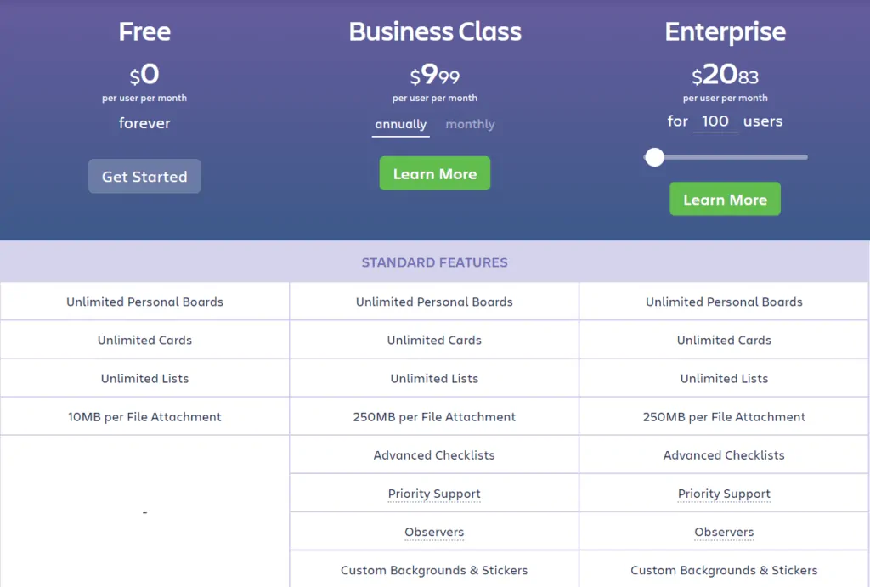This screenshot has height=587, width=870.
Task: Click the Free plan heading
Action: 144,32
